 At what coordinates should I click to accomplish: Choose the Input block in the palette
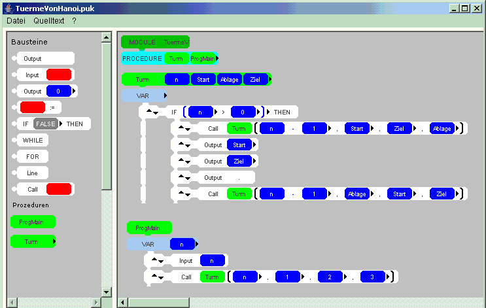tap(31, 75)
